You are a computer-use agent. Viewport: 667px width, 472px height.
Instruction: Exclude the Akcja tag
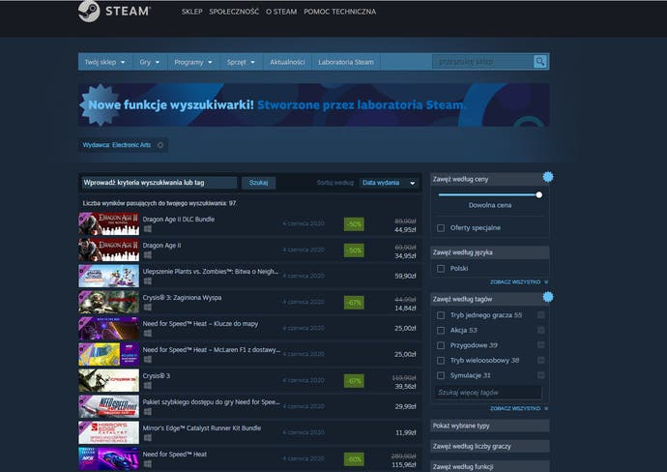[x=540, y=330]
